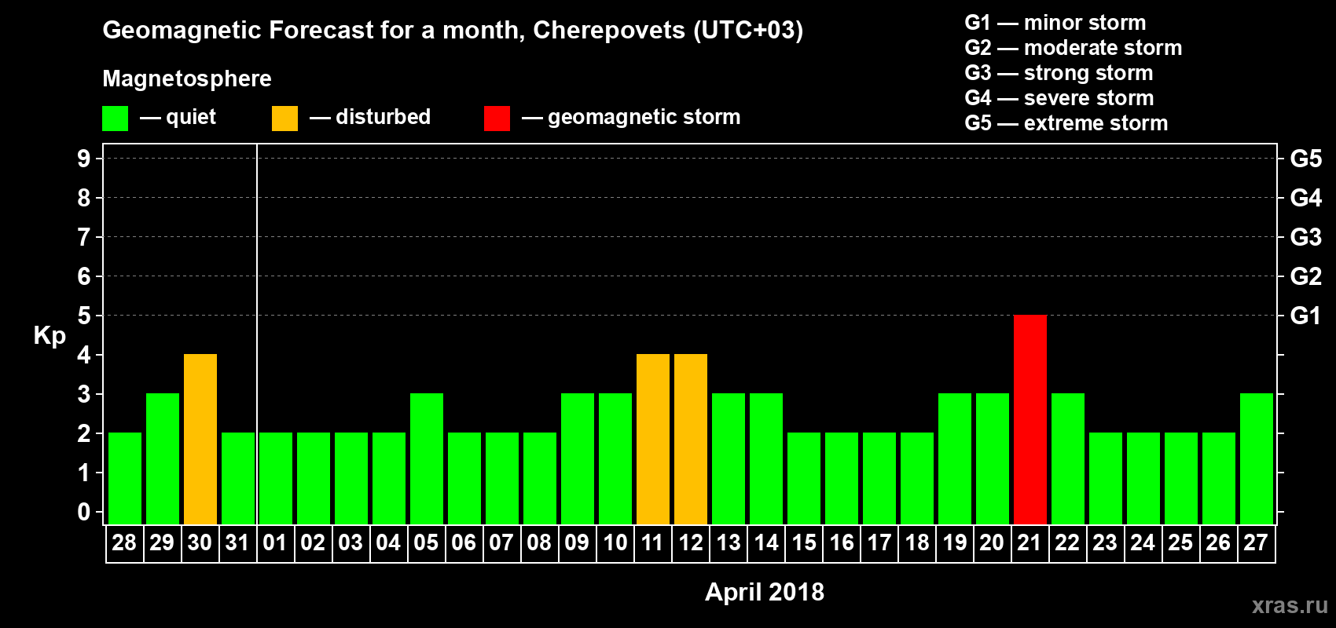
Task: Click the Magnetosphere heading
Action: pyautogui.click(x=187, y=78)
